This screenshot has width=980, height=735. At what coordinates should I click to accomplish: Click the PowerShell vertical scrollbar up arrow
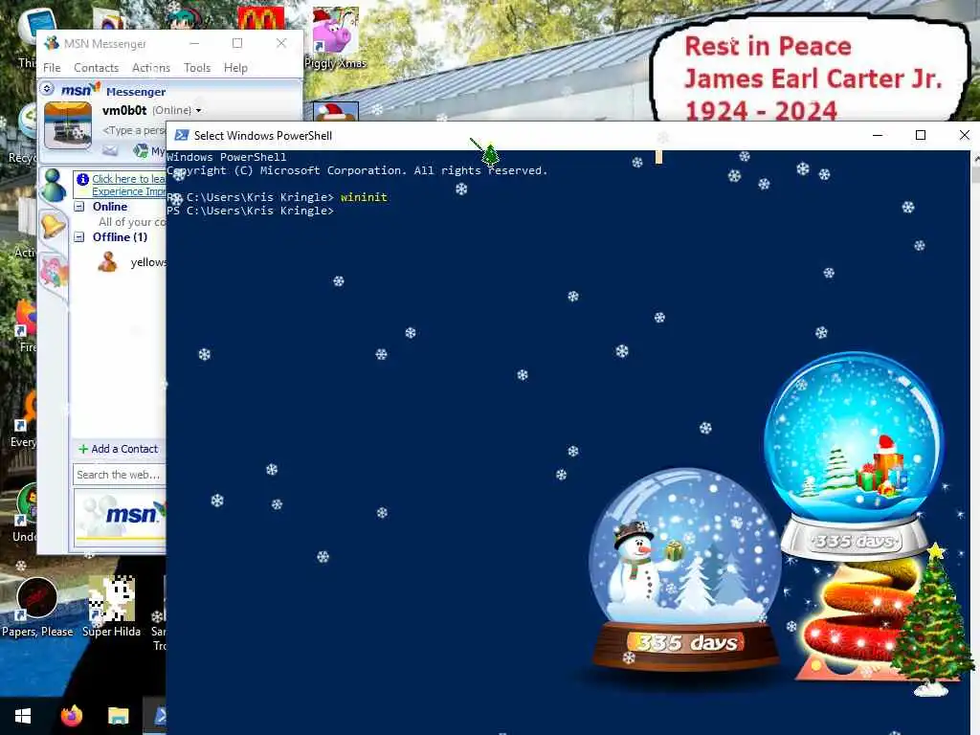[975, 160]
